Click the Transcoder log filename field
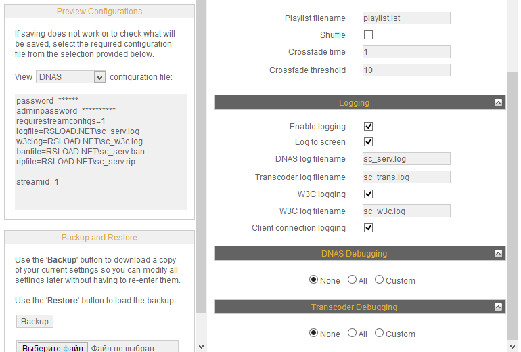 [x=406, y=177]
